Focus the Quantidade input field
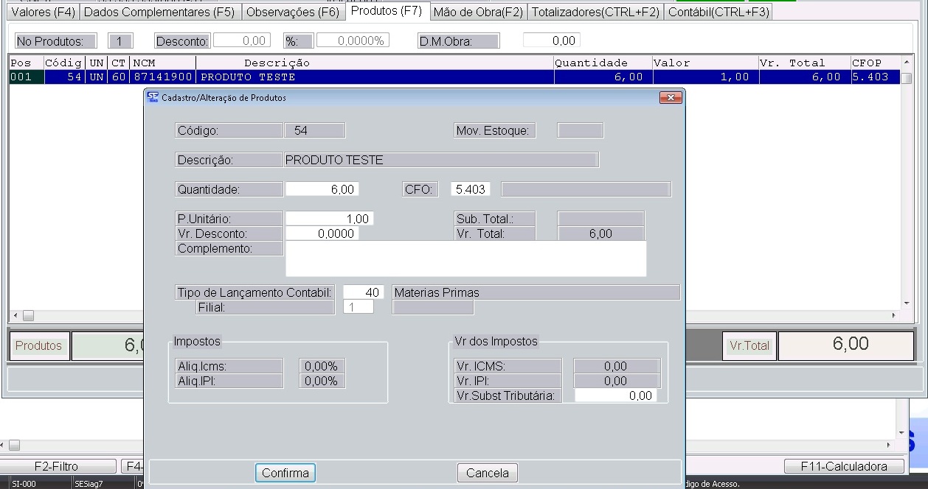 (x=321, y=189)
